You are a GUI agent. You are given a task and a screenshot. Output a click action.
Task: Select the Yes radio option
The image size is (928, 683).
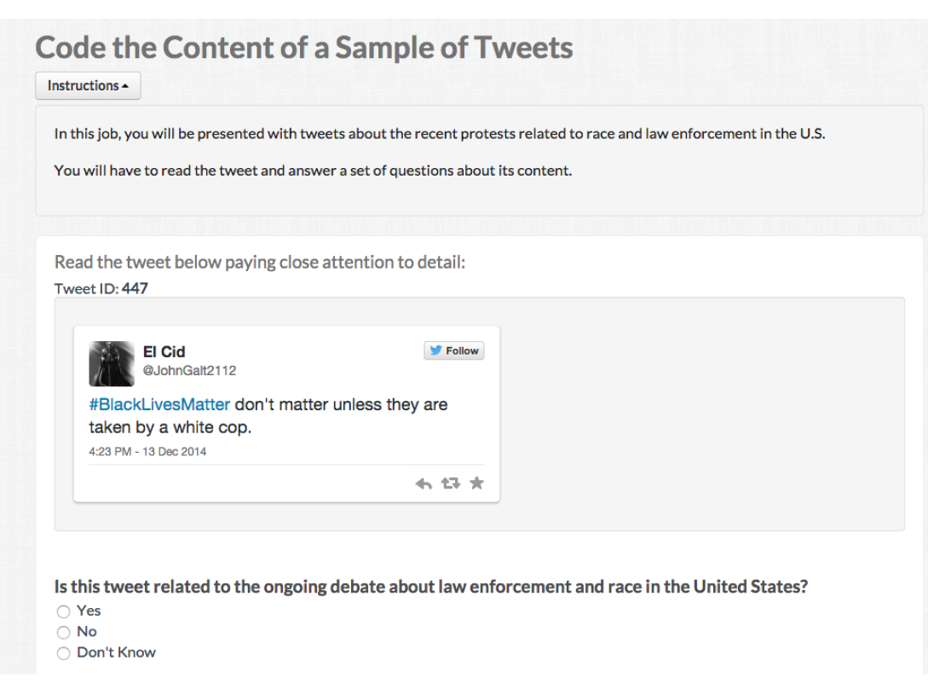pos(63,611)
